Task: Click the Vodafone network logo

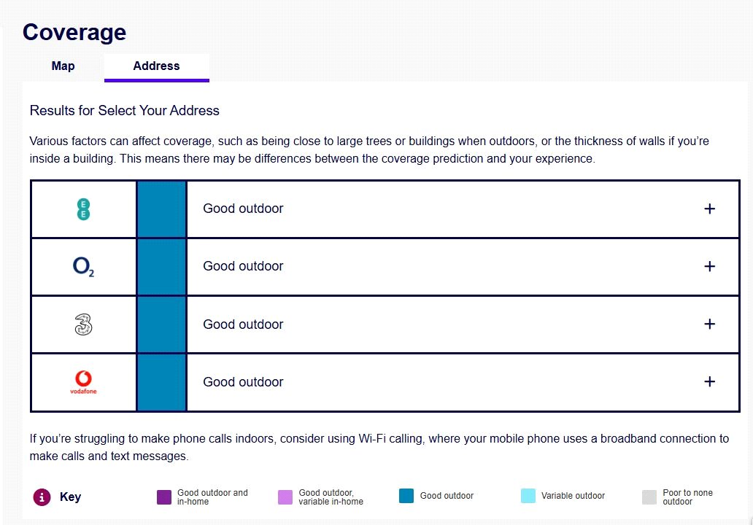Action: coord(83,382)
